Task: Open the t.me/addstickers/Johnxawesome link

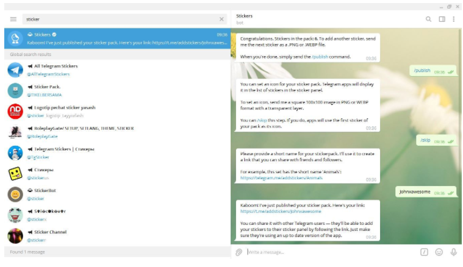Action: (281, 212)
